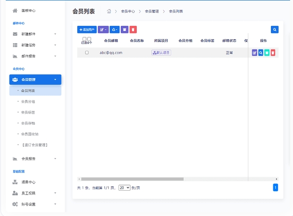Select 会员分组 in the sidebar submenu
Screen dimensions: 293x216
click(x=28, y=102)
